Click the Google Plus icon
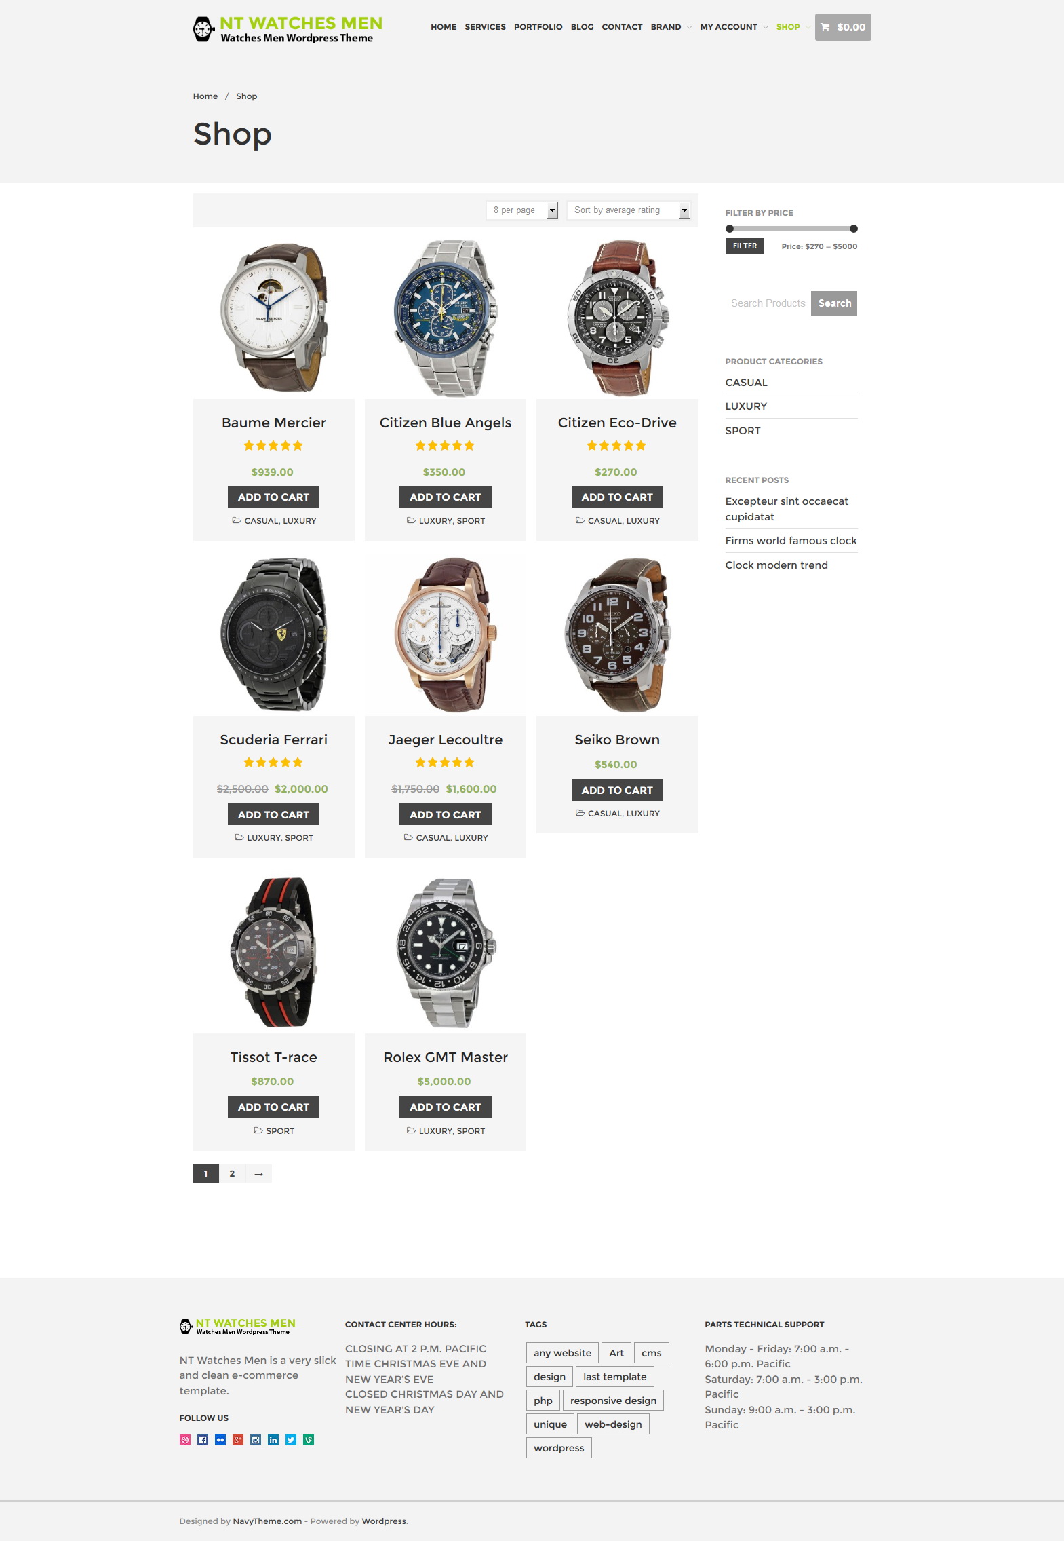Viewport: 1064px width, 1541px height. point(238,1440)
